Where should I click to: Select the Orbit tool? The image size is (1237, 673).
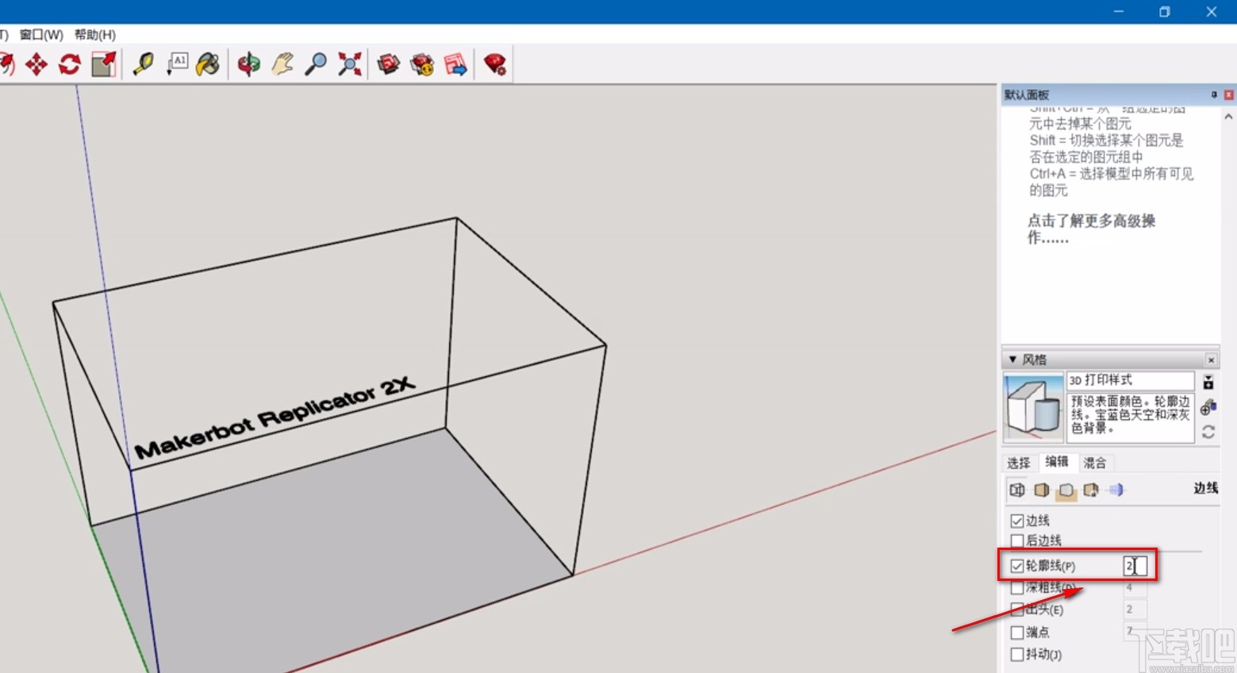pyautogui.click(x=248, y=63)
